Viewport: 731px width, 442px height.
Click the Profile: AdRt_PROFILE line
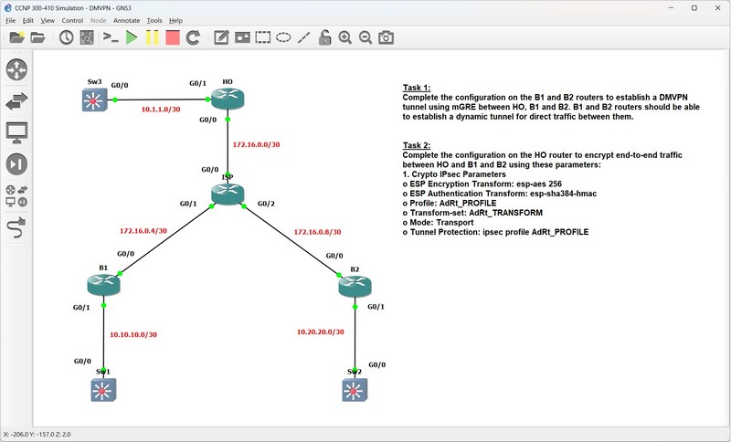(x=450, y=203)
